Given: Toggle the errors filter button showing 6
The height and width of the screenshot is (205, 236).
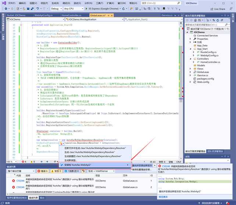Looking at the screenshot, I should click(43, 171).
